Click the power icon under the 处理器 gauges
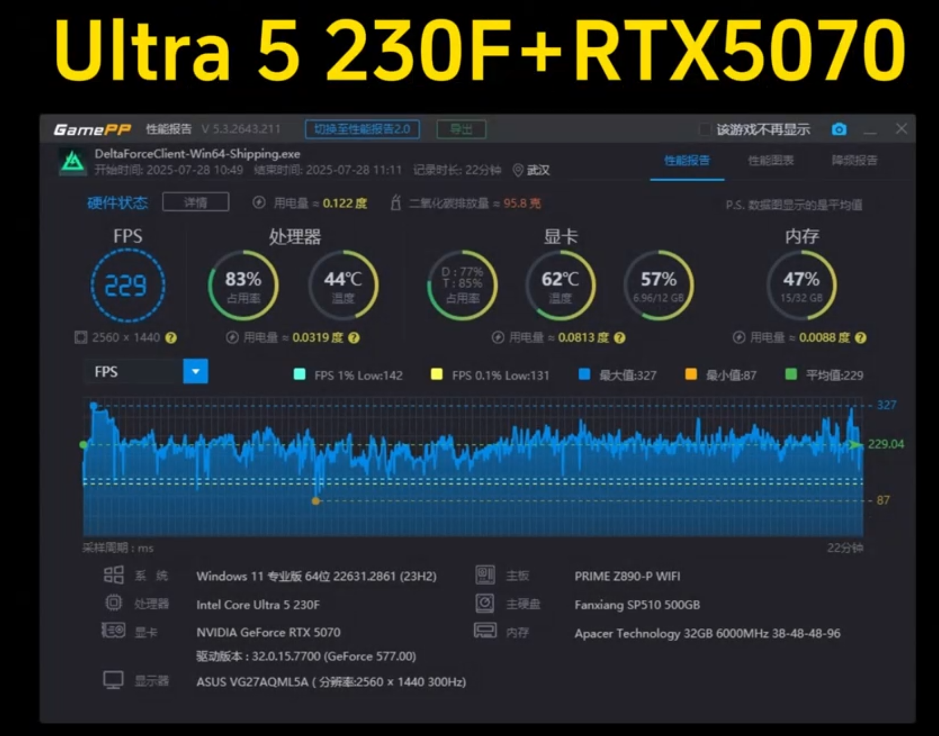Screen dimensions: 939x736 click(232, 338)
